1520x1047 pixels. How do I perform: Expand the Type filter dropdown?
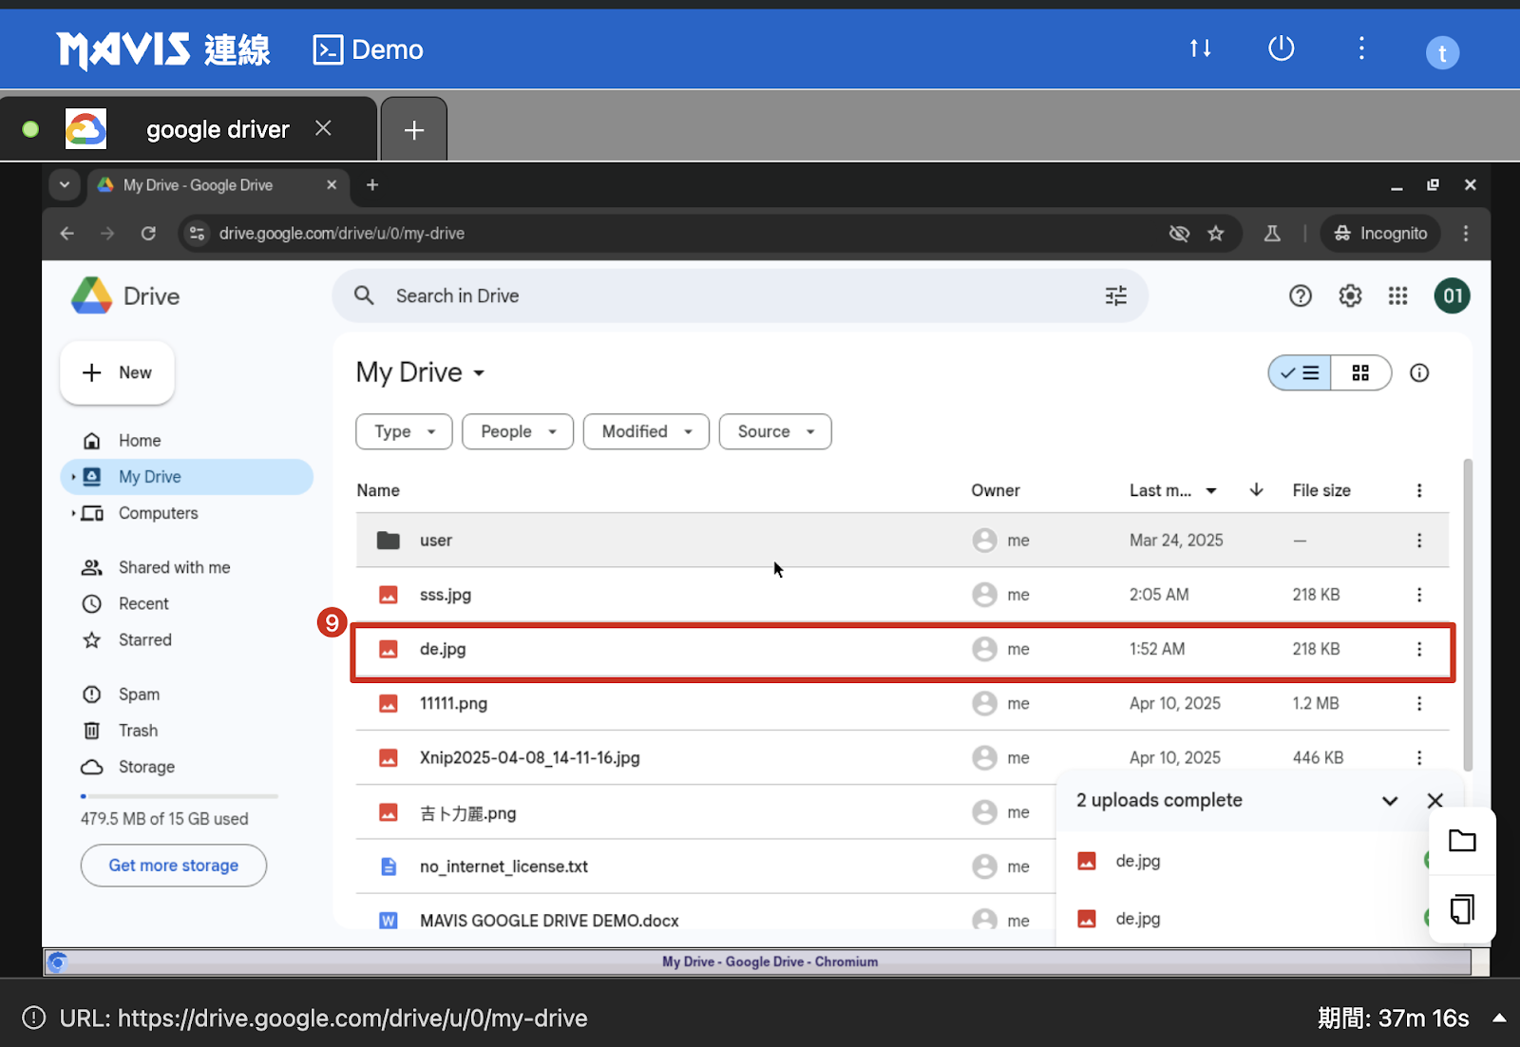click(x=404, y=431)
